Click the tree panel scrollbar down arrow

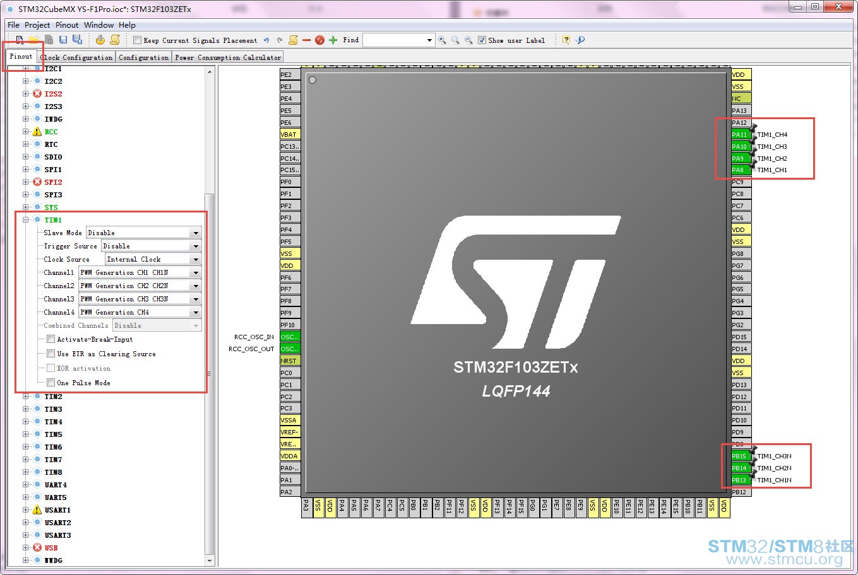point(210,560)
